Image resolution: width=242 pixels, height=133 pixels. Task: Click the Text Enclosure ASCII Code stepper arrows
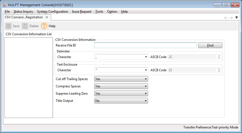(219, 70)
